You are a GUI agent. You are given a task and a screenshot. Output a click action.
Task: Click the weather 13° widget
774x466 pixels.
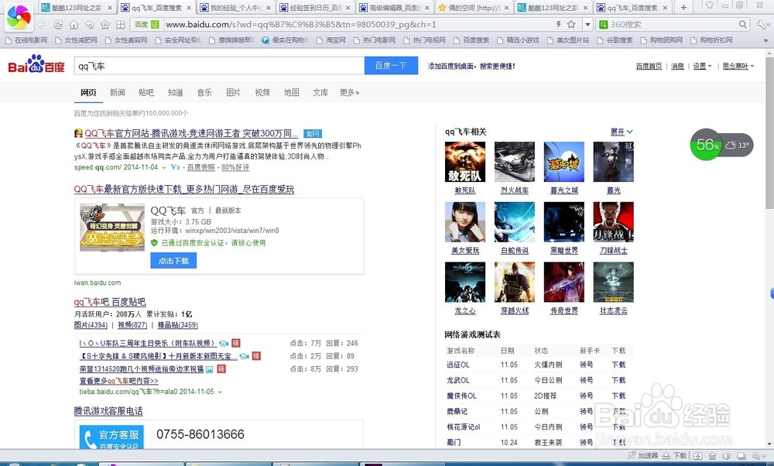(x=738, y=145)
